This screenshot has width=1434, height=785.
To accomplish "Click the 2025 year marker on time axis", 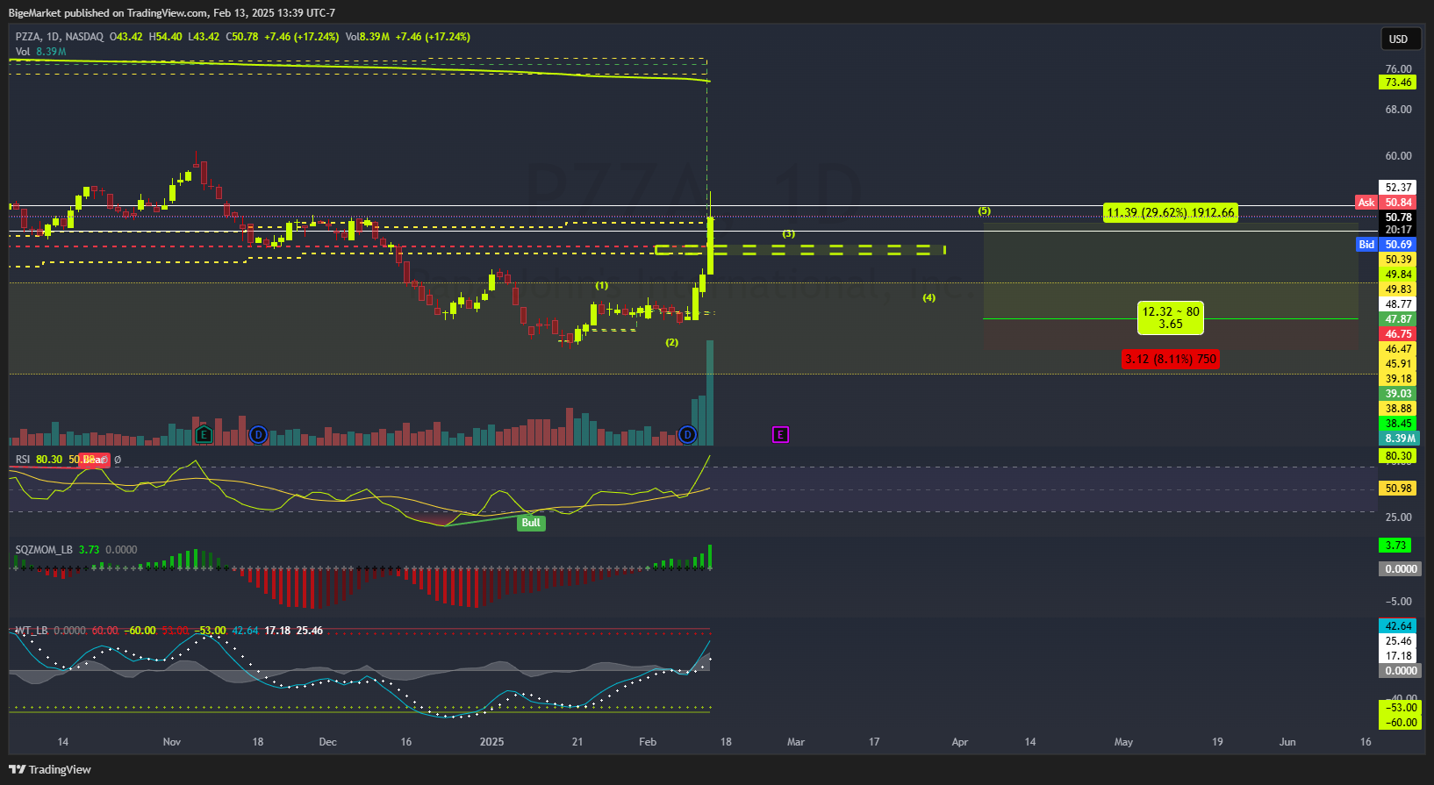I will pos(492,742).
